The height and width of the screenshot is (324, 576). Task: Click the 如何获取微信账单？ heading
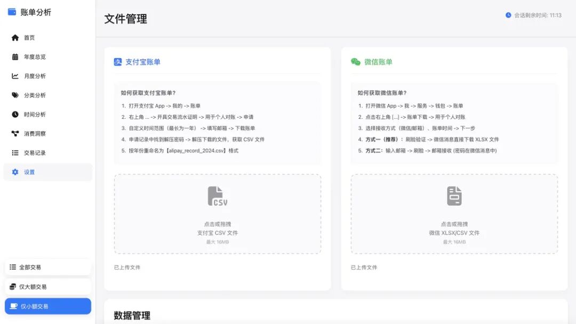382,93
